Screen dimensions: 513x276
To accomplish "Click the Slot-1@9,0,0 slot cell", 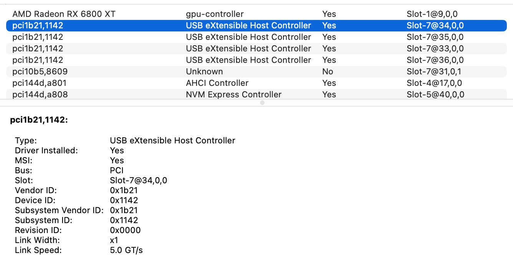I will click(x=432, y=14).
